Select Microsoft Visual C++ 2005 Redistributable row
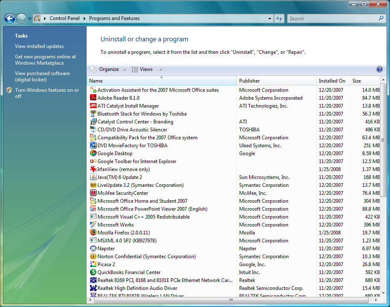 pyautogui.click(x=234, y=217)
